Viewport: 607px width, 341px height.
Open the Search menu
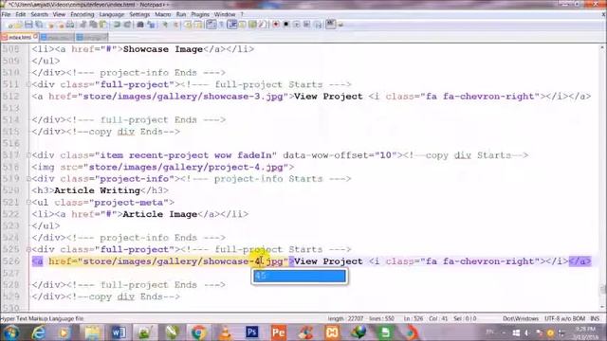(x=40, y=14)
